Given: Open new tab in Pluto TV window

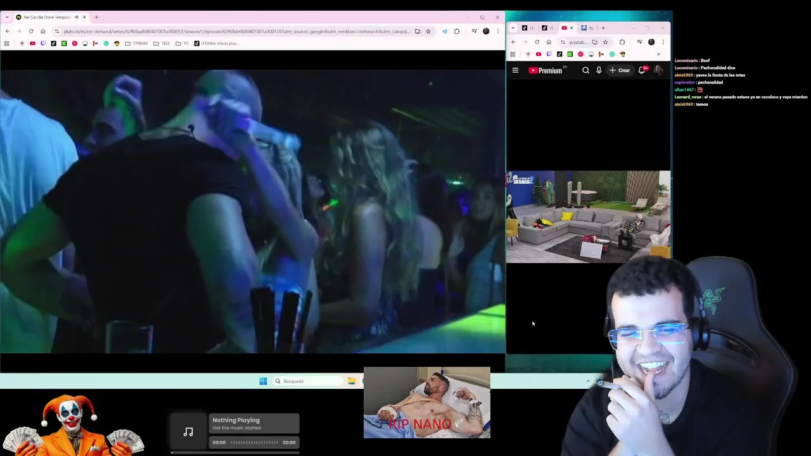Looking at the screenshot, I should tap(96, 17).
